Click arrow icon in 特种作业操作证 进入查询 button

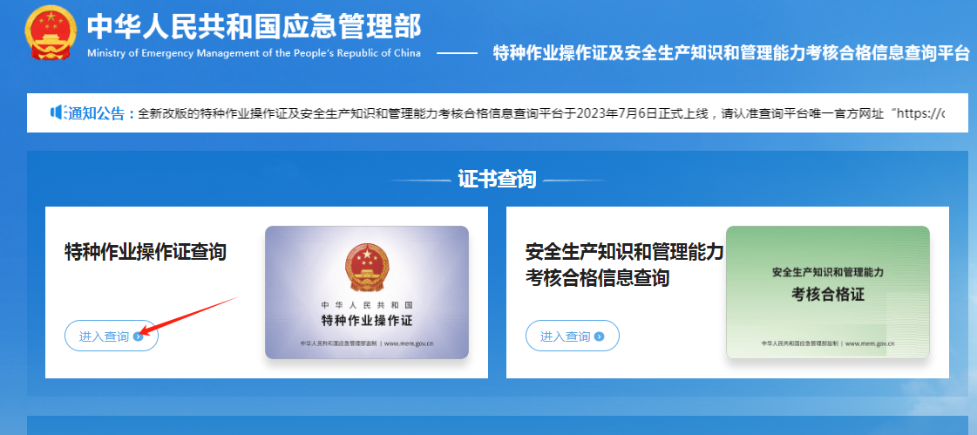click(139, 337)
